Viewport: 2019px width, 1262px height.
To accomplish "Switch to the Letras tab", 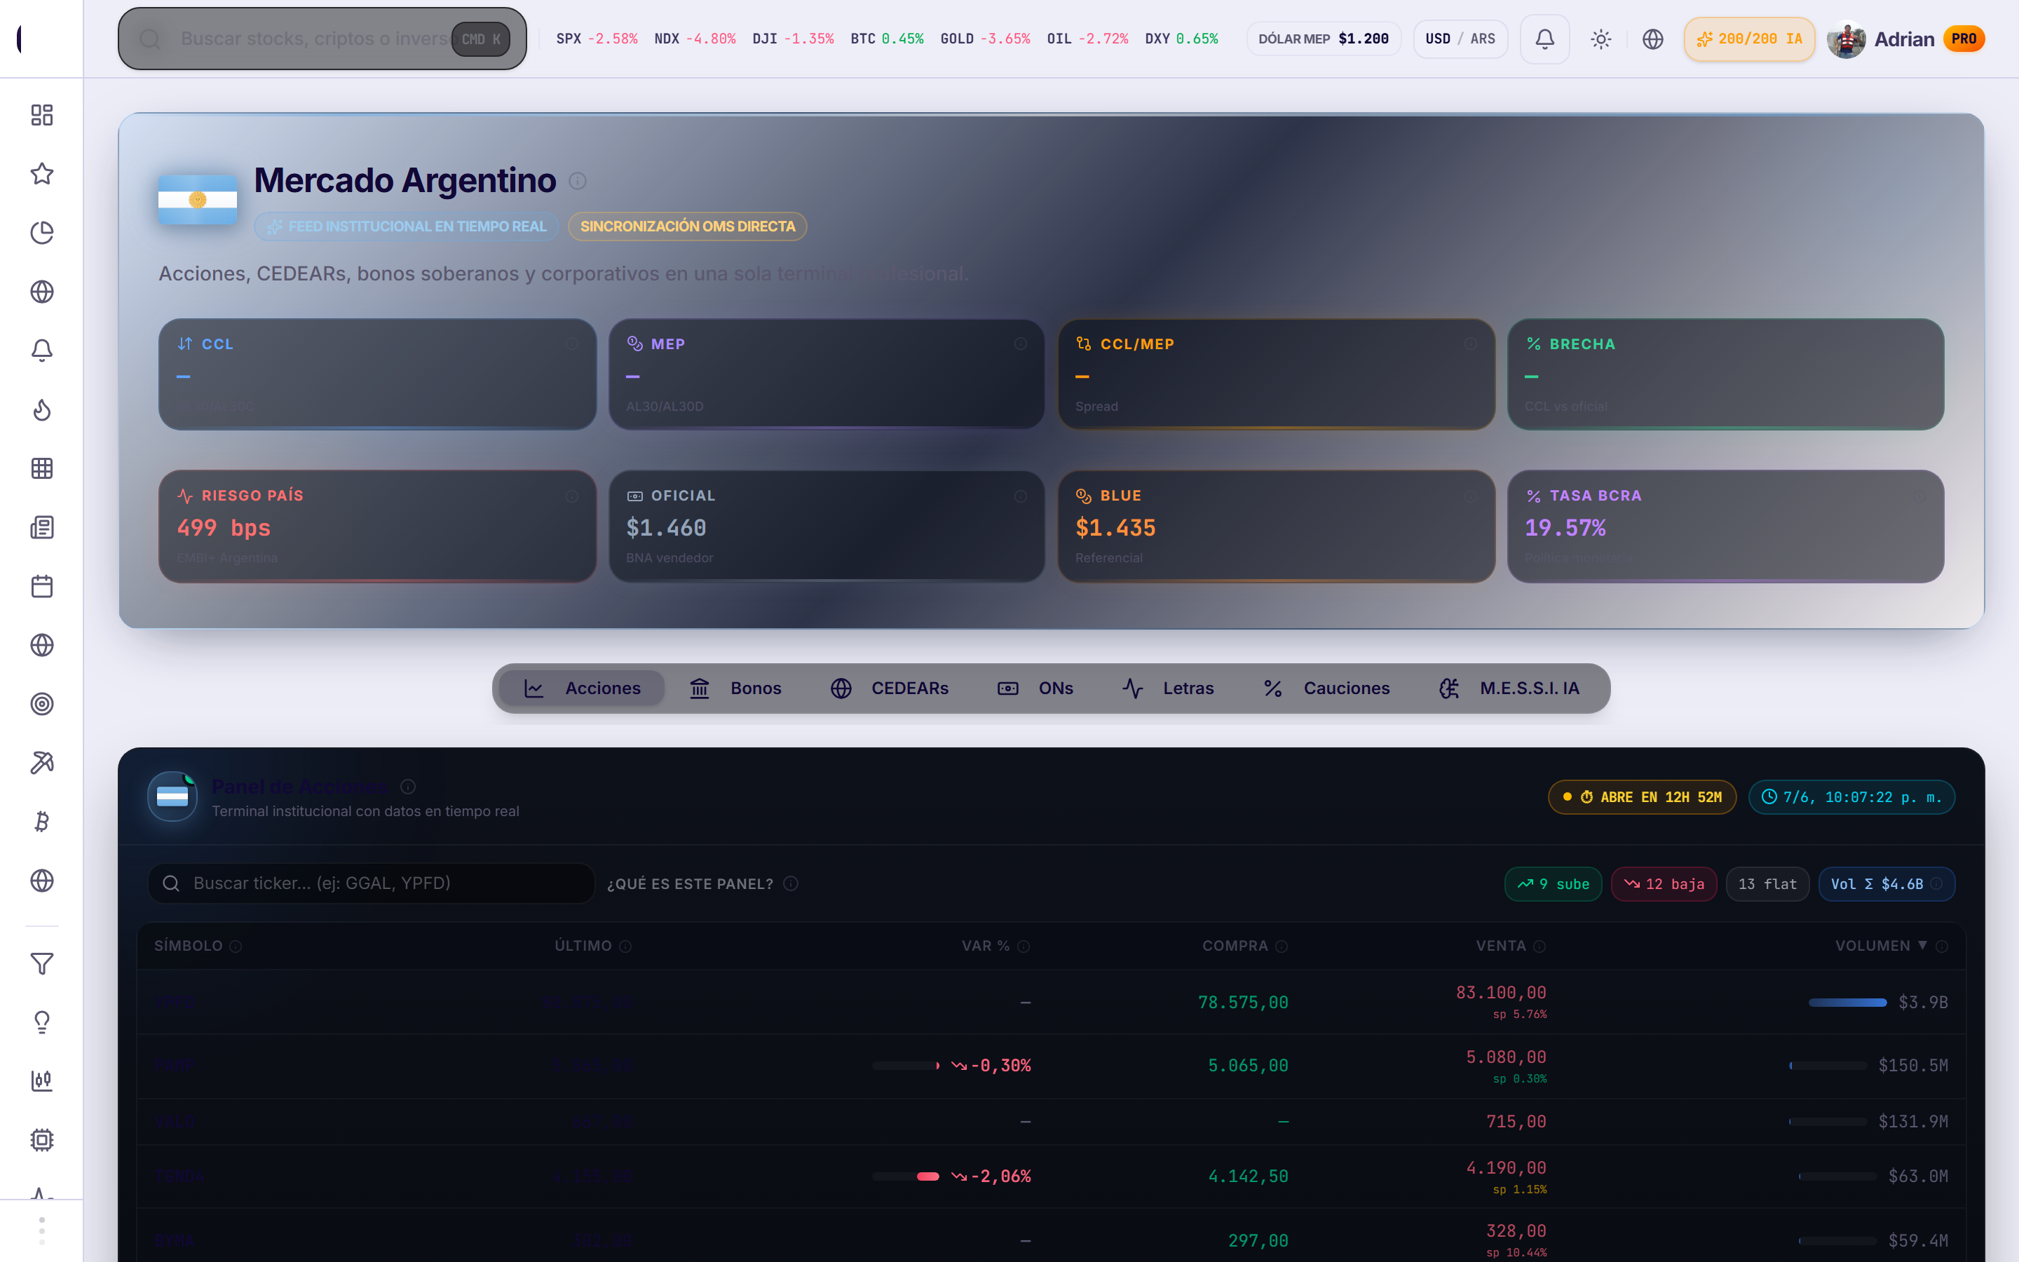I will 1168,688.
